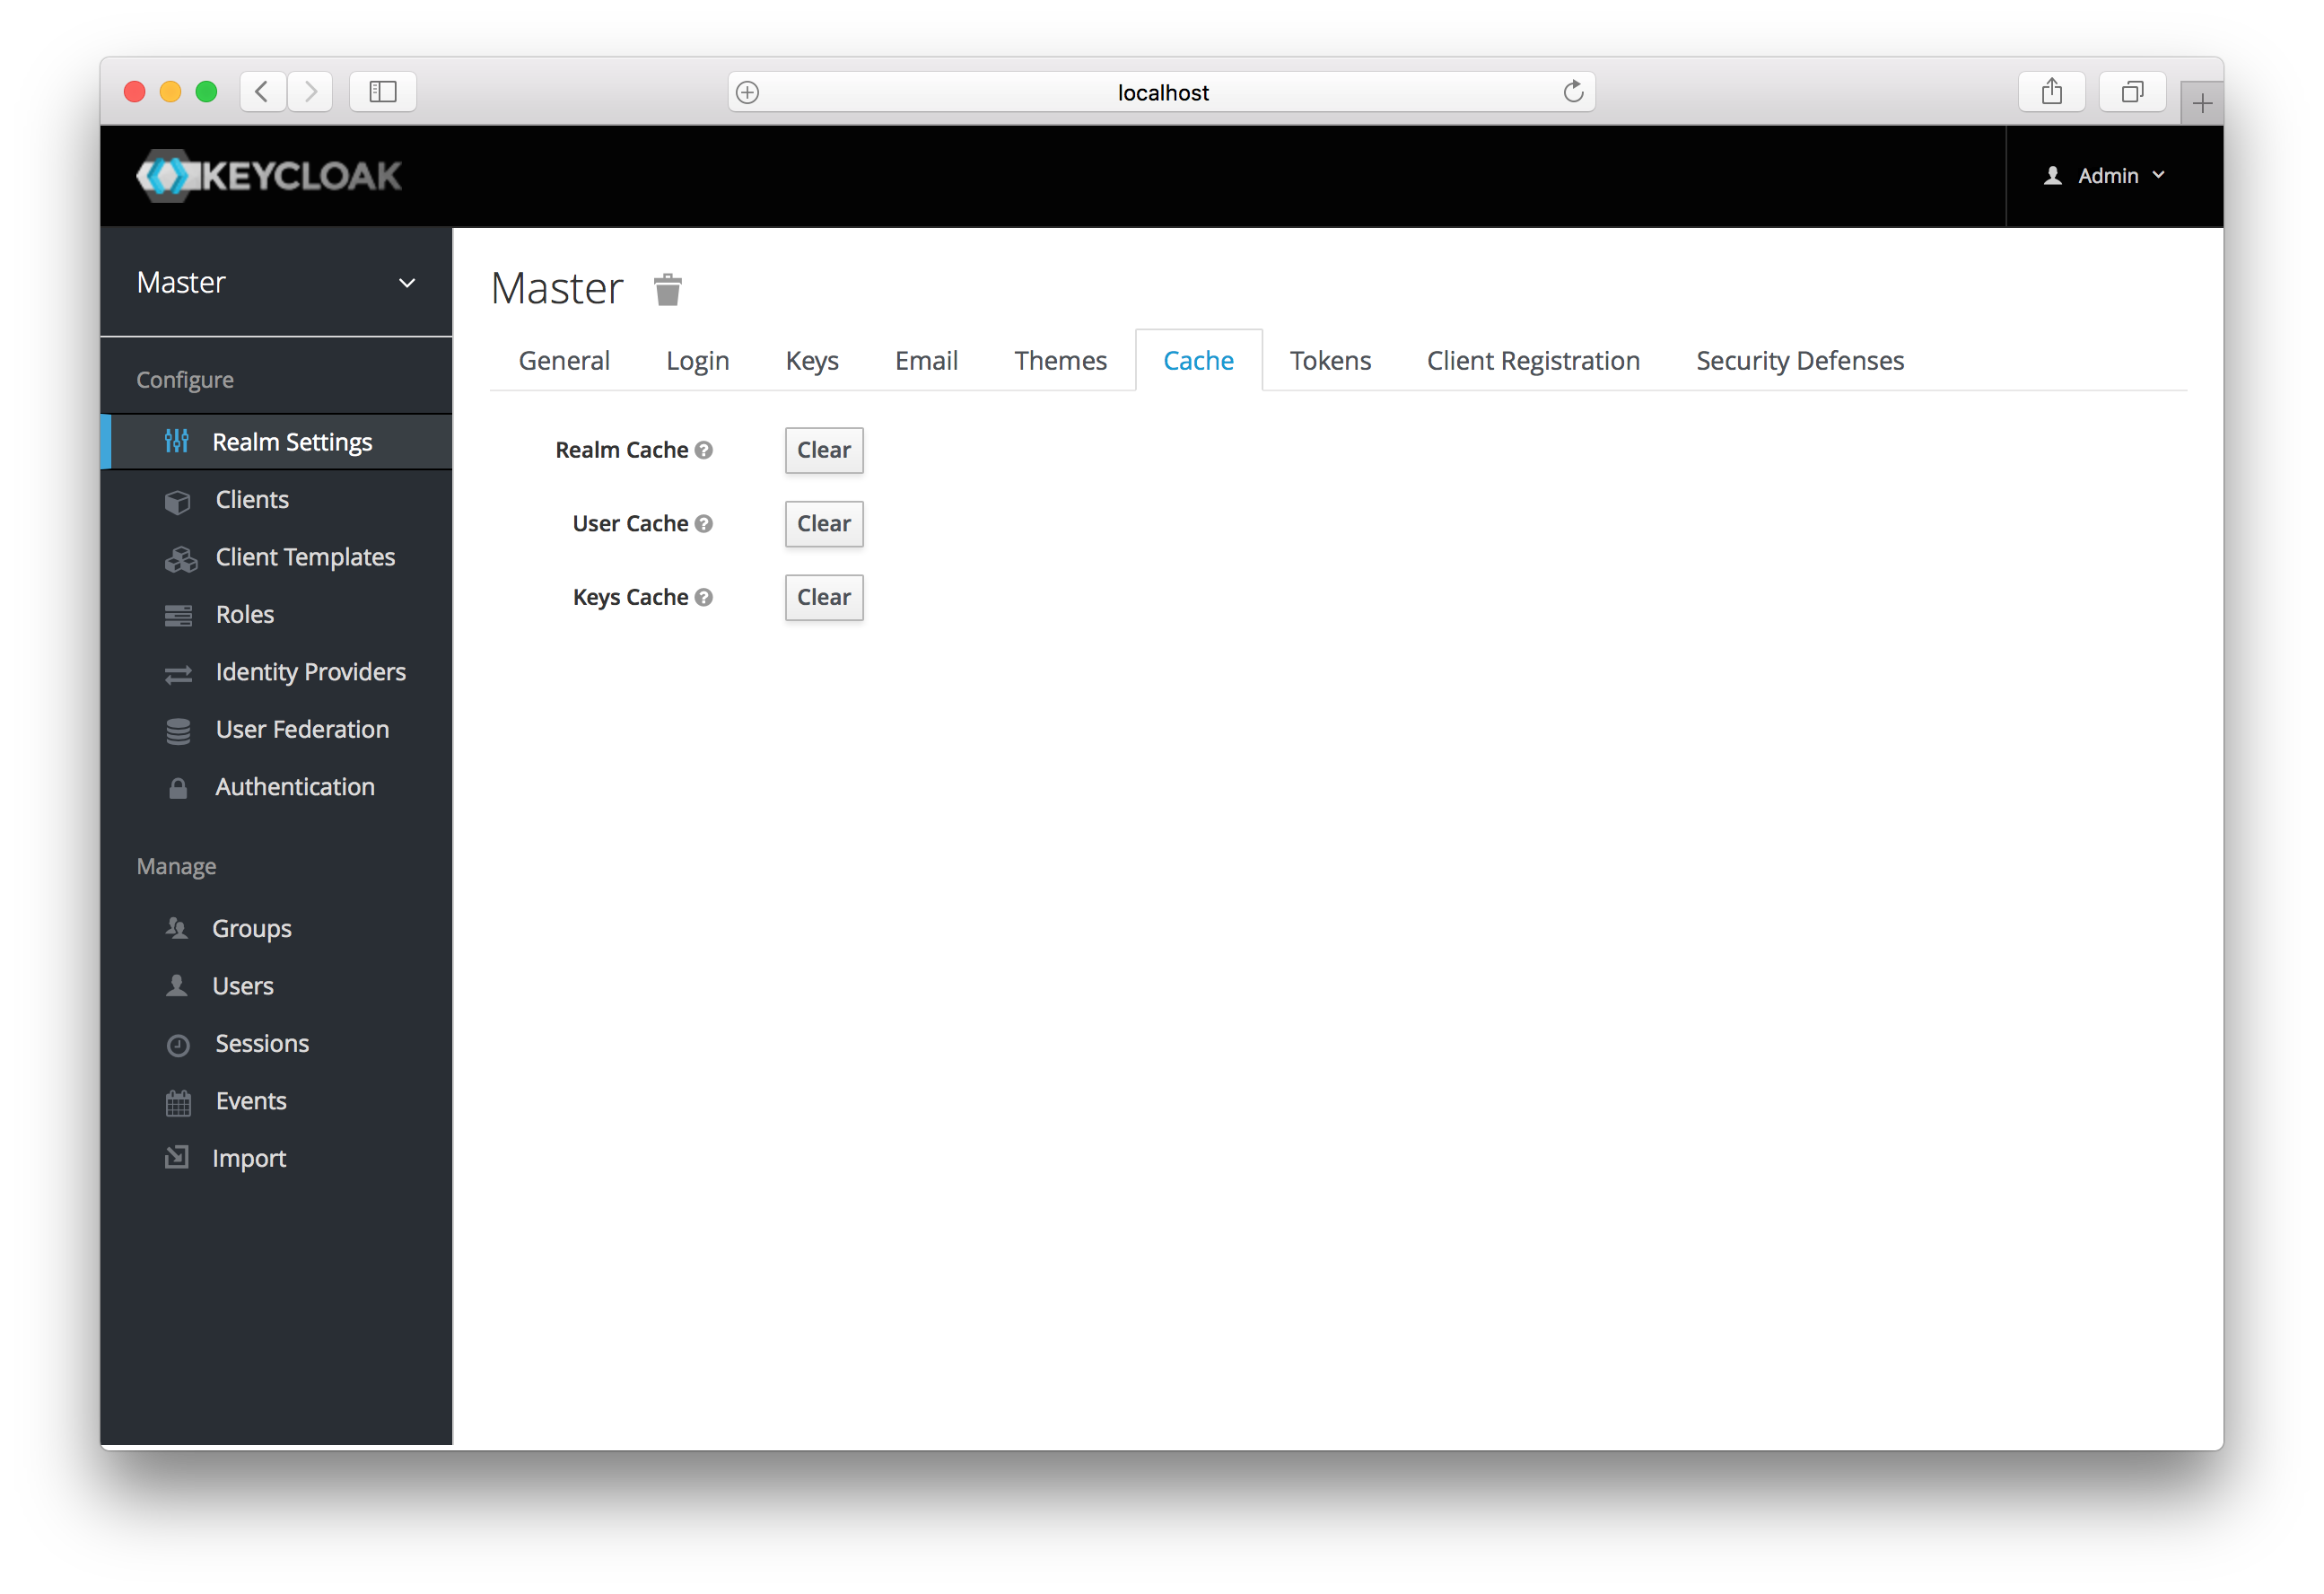Image resolution: width=2324 pixels, height=1594 pixels.
Task: Click the User Federation sidebar icon
Action: pos(177,730)
